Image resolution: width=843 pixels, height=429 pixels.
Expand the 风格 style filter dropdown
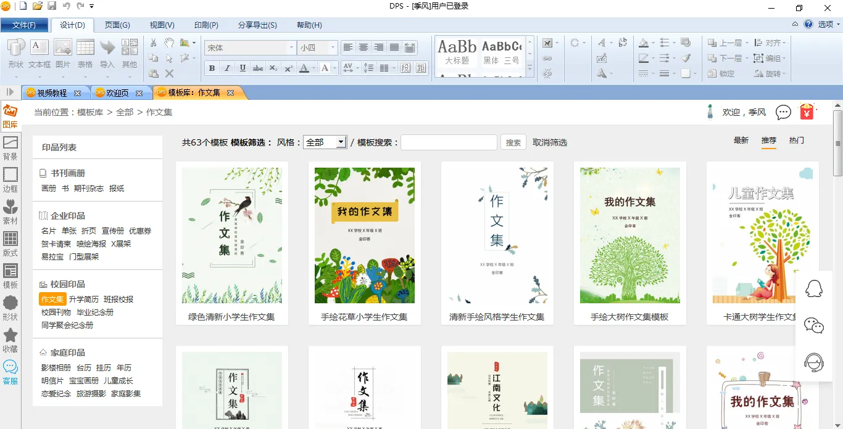(x=341, y=142)
